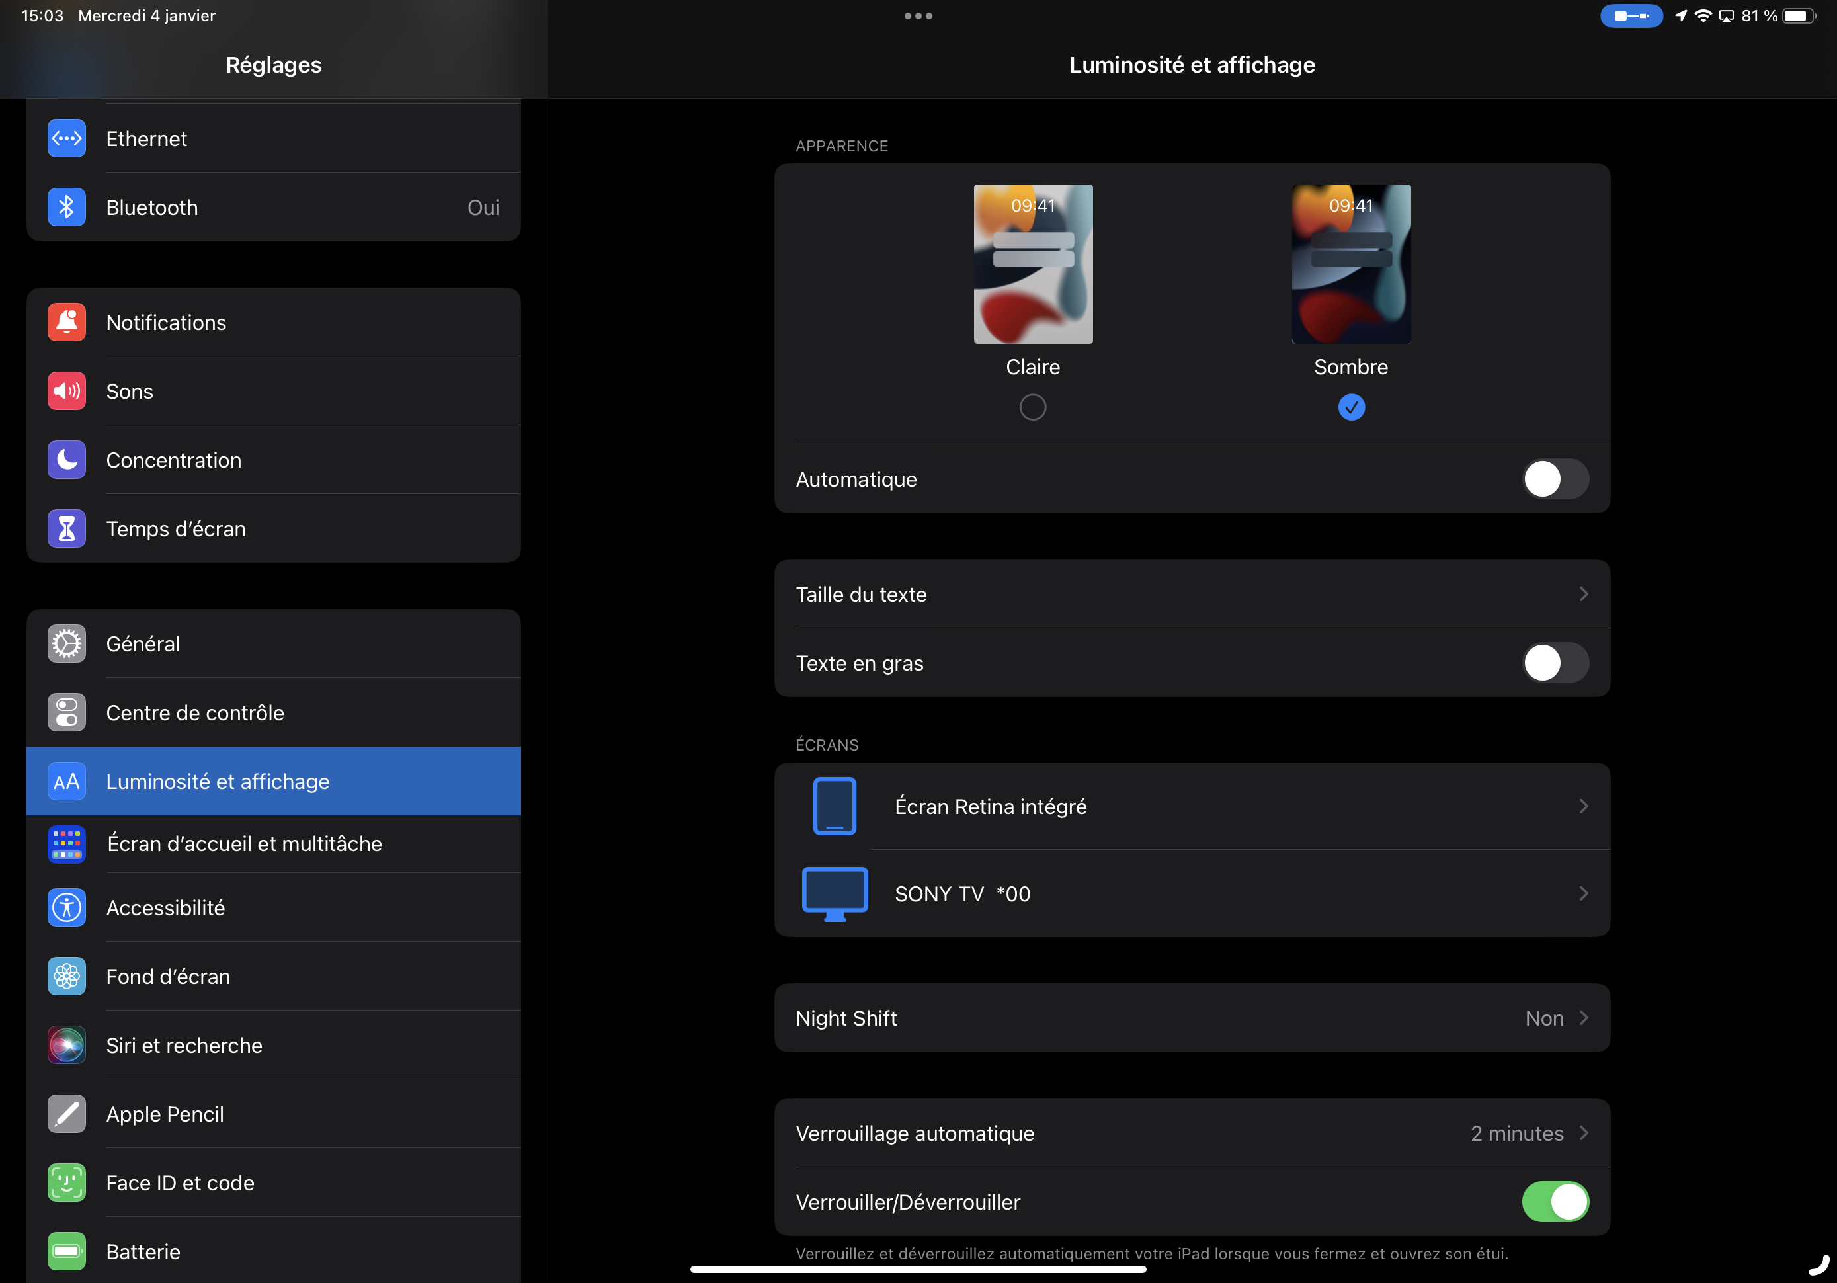1837x1283 pixels.
Task: Select Fond d'écran in sidebar
Action: tap(168, 976)
